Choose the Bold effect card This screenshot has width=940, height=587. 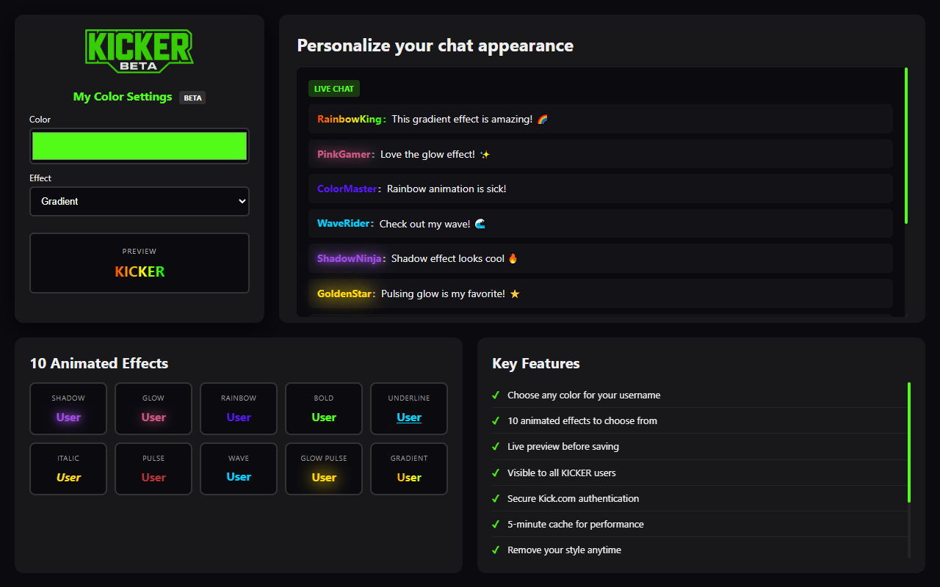(324, 409)
